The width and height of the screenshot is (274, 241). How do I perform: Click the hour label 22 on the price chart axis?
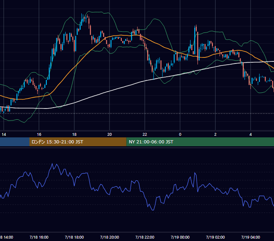[x=145, y=135]
